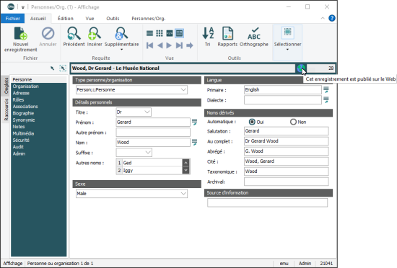Open the help question mark icon
397x268 pixels.
tap(332, 18)
